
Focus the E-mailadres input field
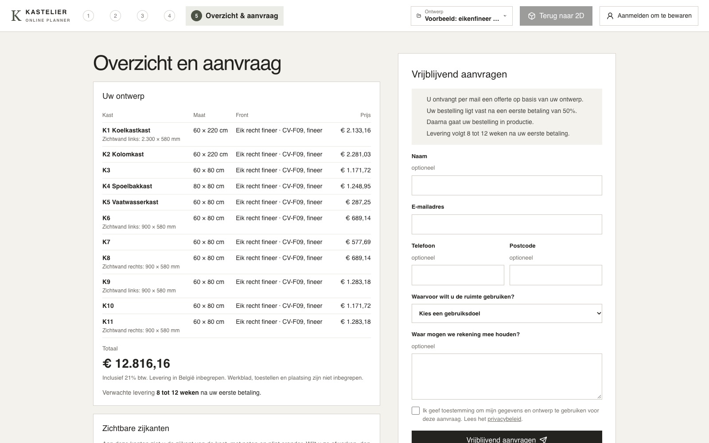(506, 224)
